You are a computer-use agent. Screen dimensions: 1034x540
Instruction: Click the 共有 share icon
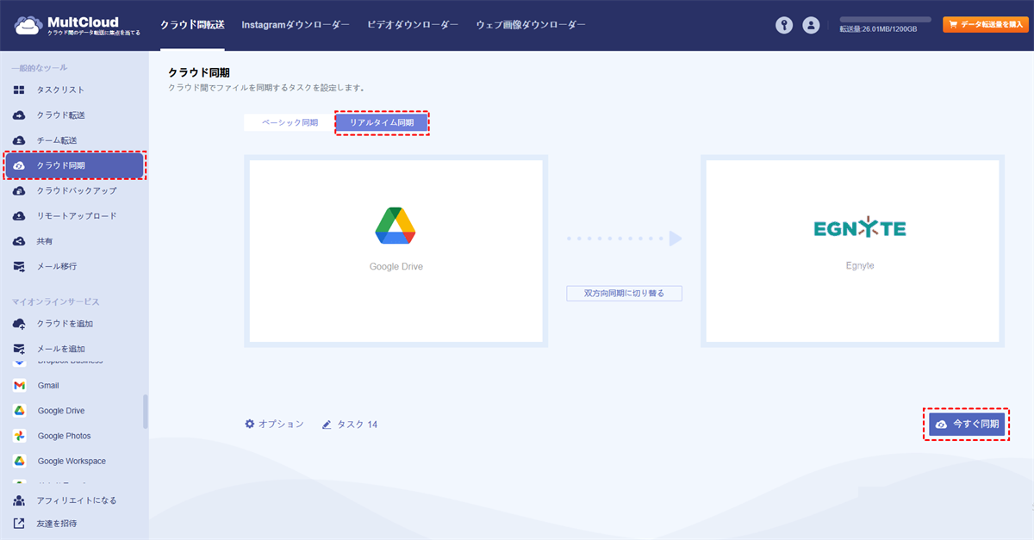pyautogui.click(x=19, y=241)
